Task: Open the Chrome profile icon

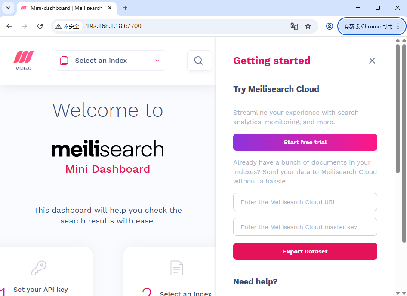Action: (x=329, y=26)
